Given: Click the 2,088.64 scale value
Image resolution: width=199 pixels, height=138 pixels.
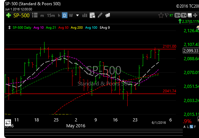Looking at the screenshot, I should click(191, 58).
